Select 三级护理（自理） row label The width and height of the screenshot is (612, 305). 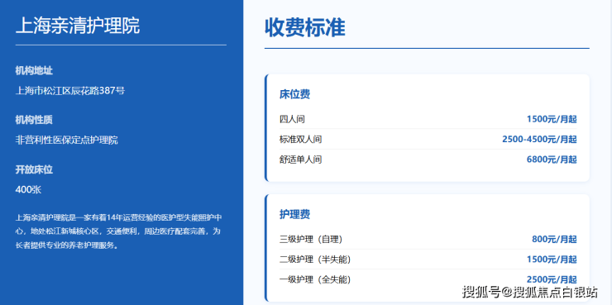[311, 240]
